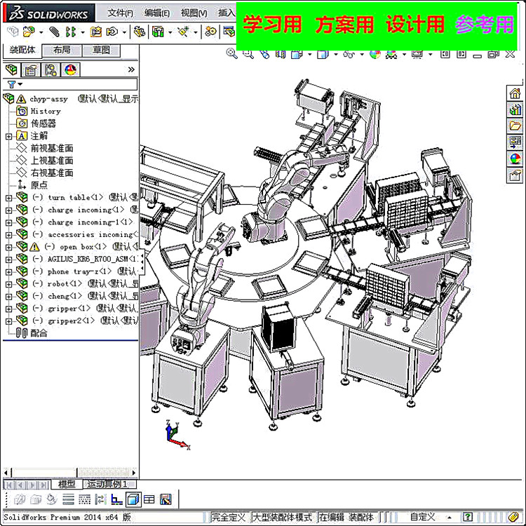Open the File Explorer task pane folder
Viewport: 526px width, 526px height.
515,126
